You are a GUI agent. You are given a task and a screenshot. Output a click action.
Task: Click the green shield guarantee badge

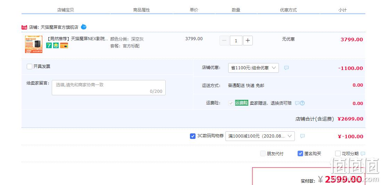point(56,45)
